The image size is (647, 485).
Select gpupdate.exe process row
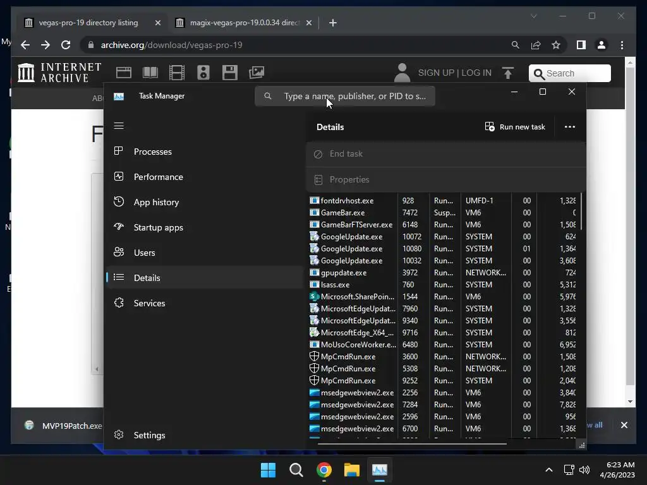(x=443, y=272)
